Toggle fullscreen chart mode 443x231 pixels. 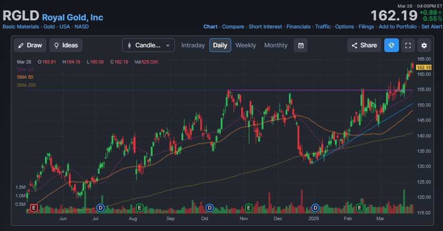[x=408, y=45]
